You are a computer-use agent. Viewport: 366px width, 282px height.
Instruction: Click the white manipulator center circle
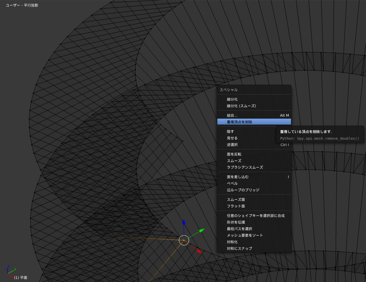(x=184, y=240)
